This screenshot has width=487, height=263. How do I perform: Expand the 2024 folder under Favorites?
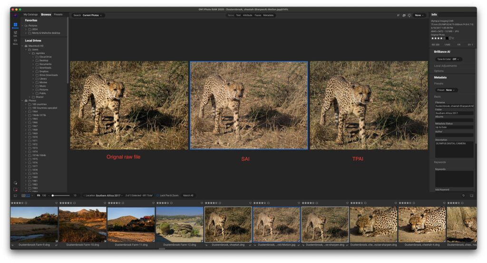(26, 29)
